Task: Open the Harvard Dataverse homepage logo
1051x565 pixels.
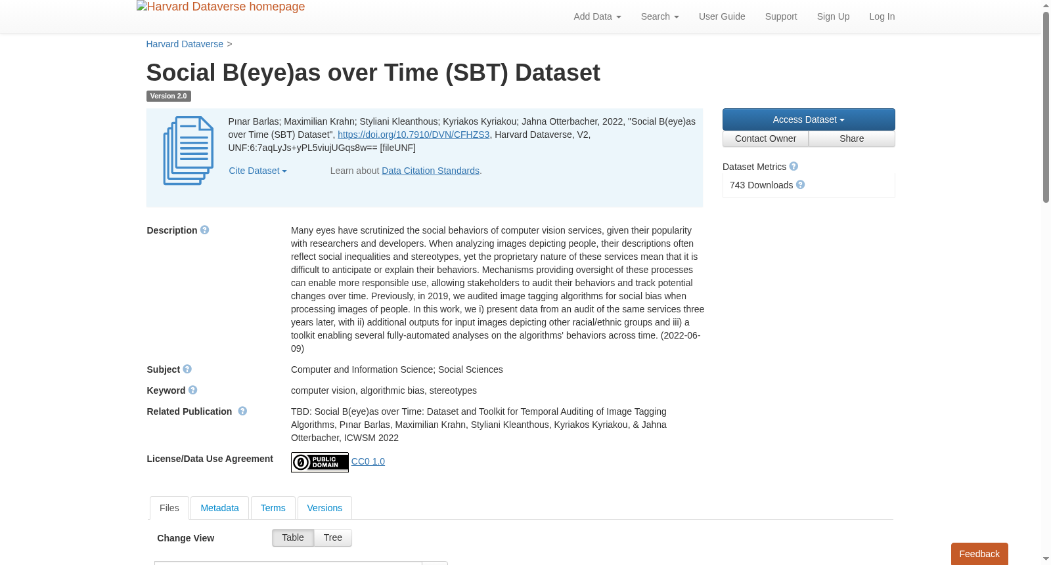Action: (221, 7)
